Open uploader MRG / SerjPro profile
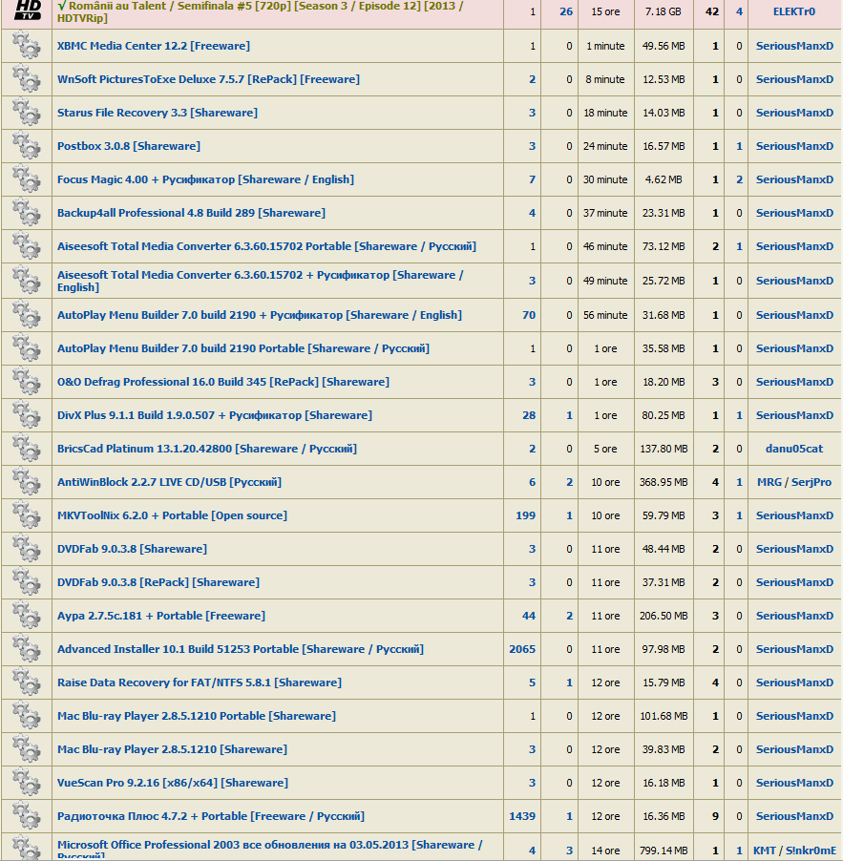Image resolution: width=843 pixels, height=861 pixels. pos(794,483)
